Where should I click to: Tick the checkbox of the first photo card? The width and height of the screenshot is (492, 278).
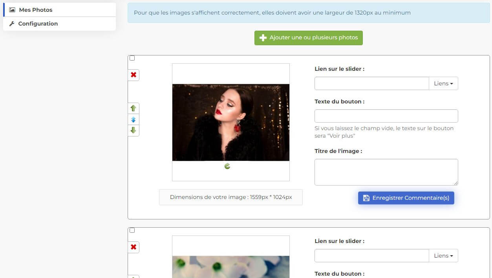[132, 58]
